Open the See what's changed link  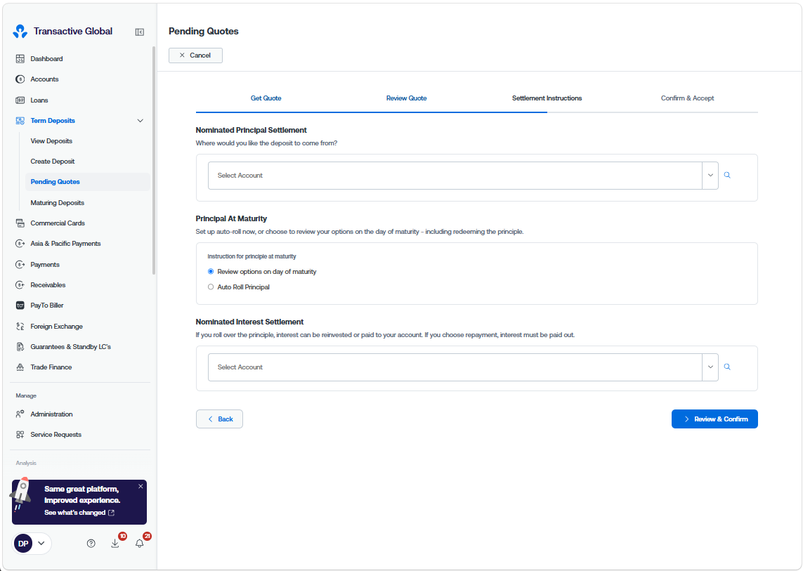click(x=79, y=513)
